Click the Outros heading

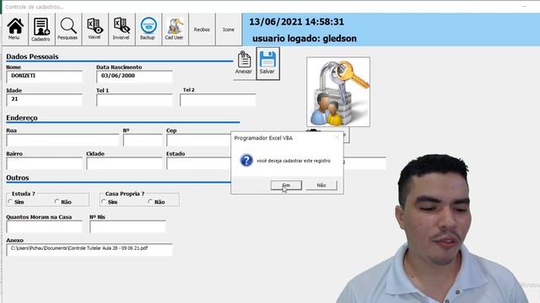point(18,178)
